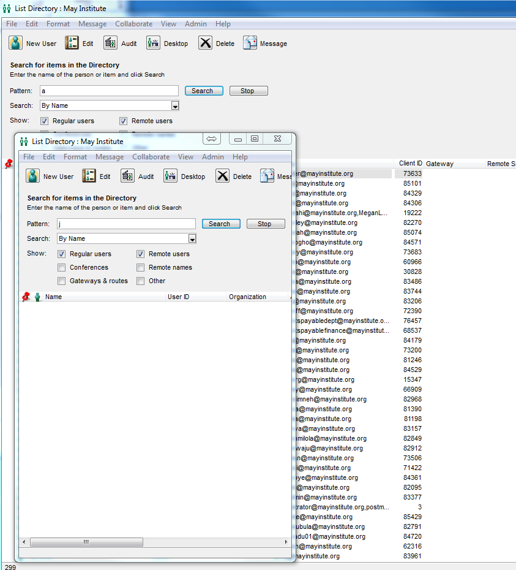Sort by User ID column in front window
Image resolution: width=516 pixels, height=570 pixels.
pos(196,297)
